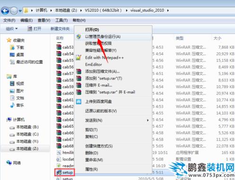Click the Notepad++ icon in context menu

[x=78, y=57]
